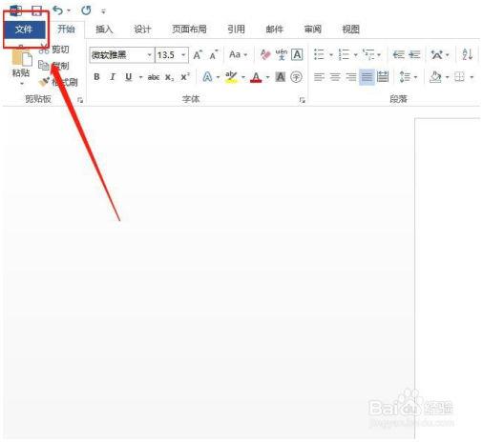
Task: Click the Clear Formatting eraser icon
Action: click(265, 54)
